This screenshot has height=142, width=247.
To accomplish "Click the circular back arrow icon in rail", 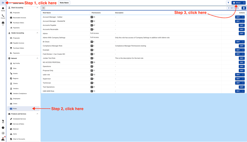I will 3,133.
